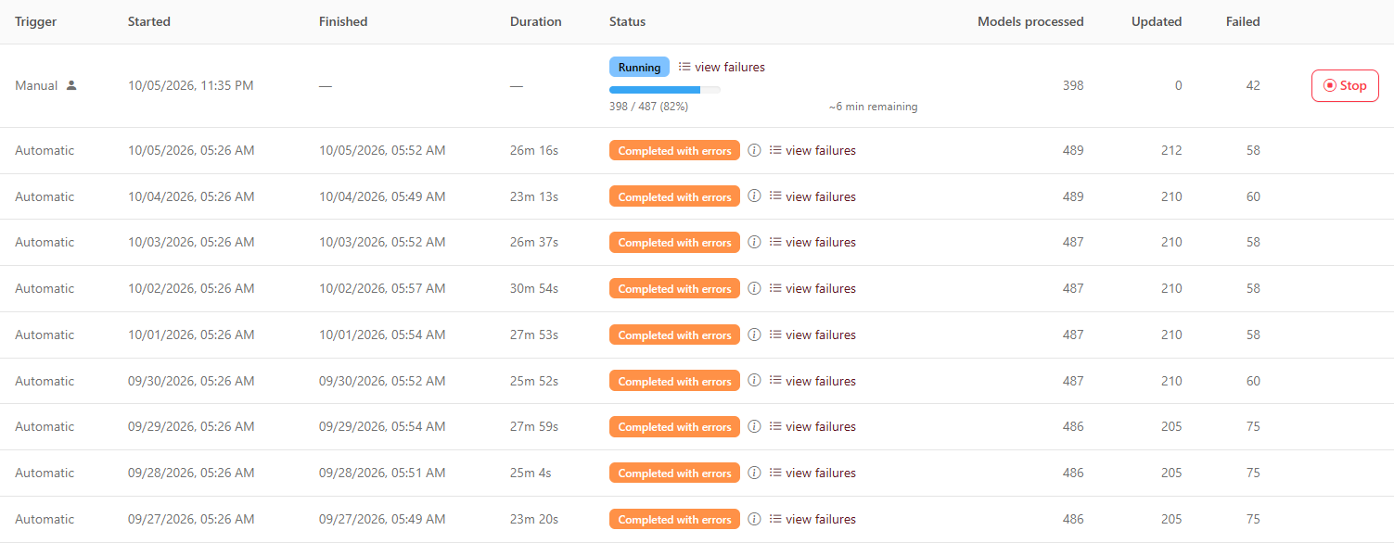Click info icon on 10/04/2026 run
Viewport: 1394px width, 543px height.
pyautogui.click(x=754, y=196)
